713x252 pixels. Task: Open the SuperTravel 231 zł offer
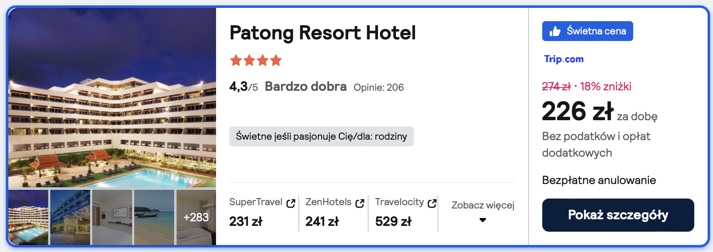[x=246, y=221]
